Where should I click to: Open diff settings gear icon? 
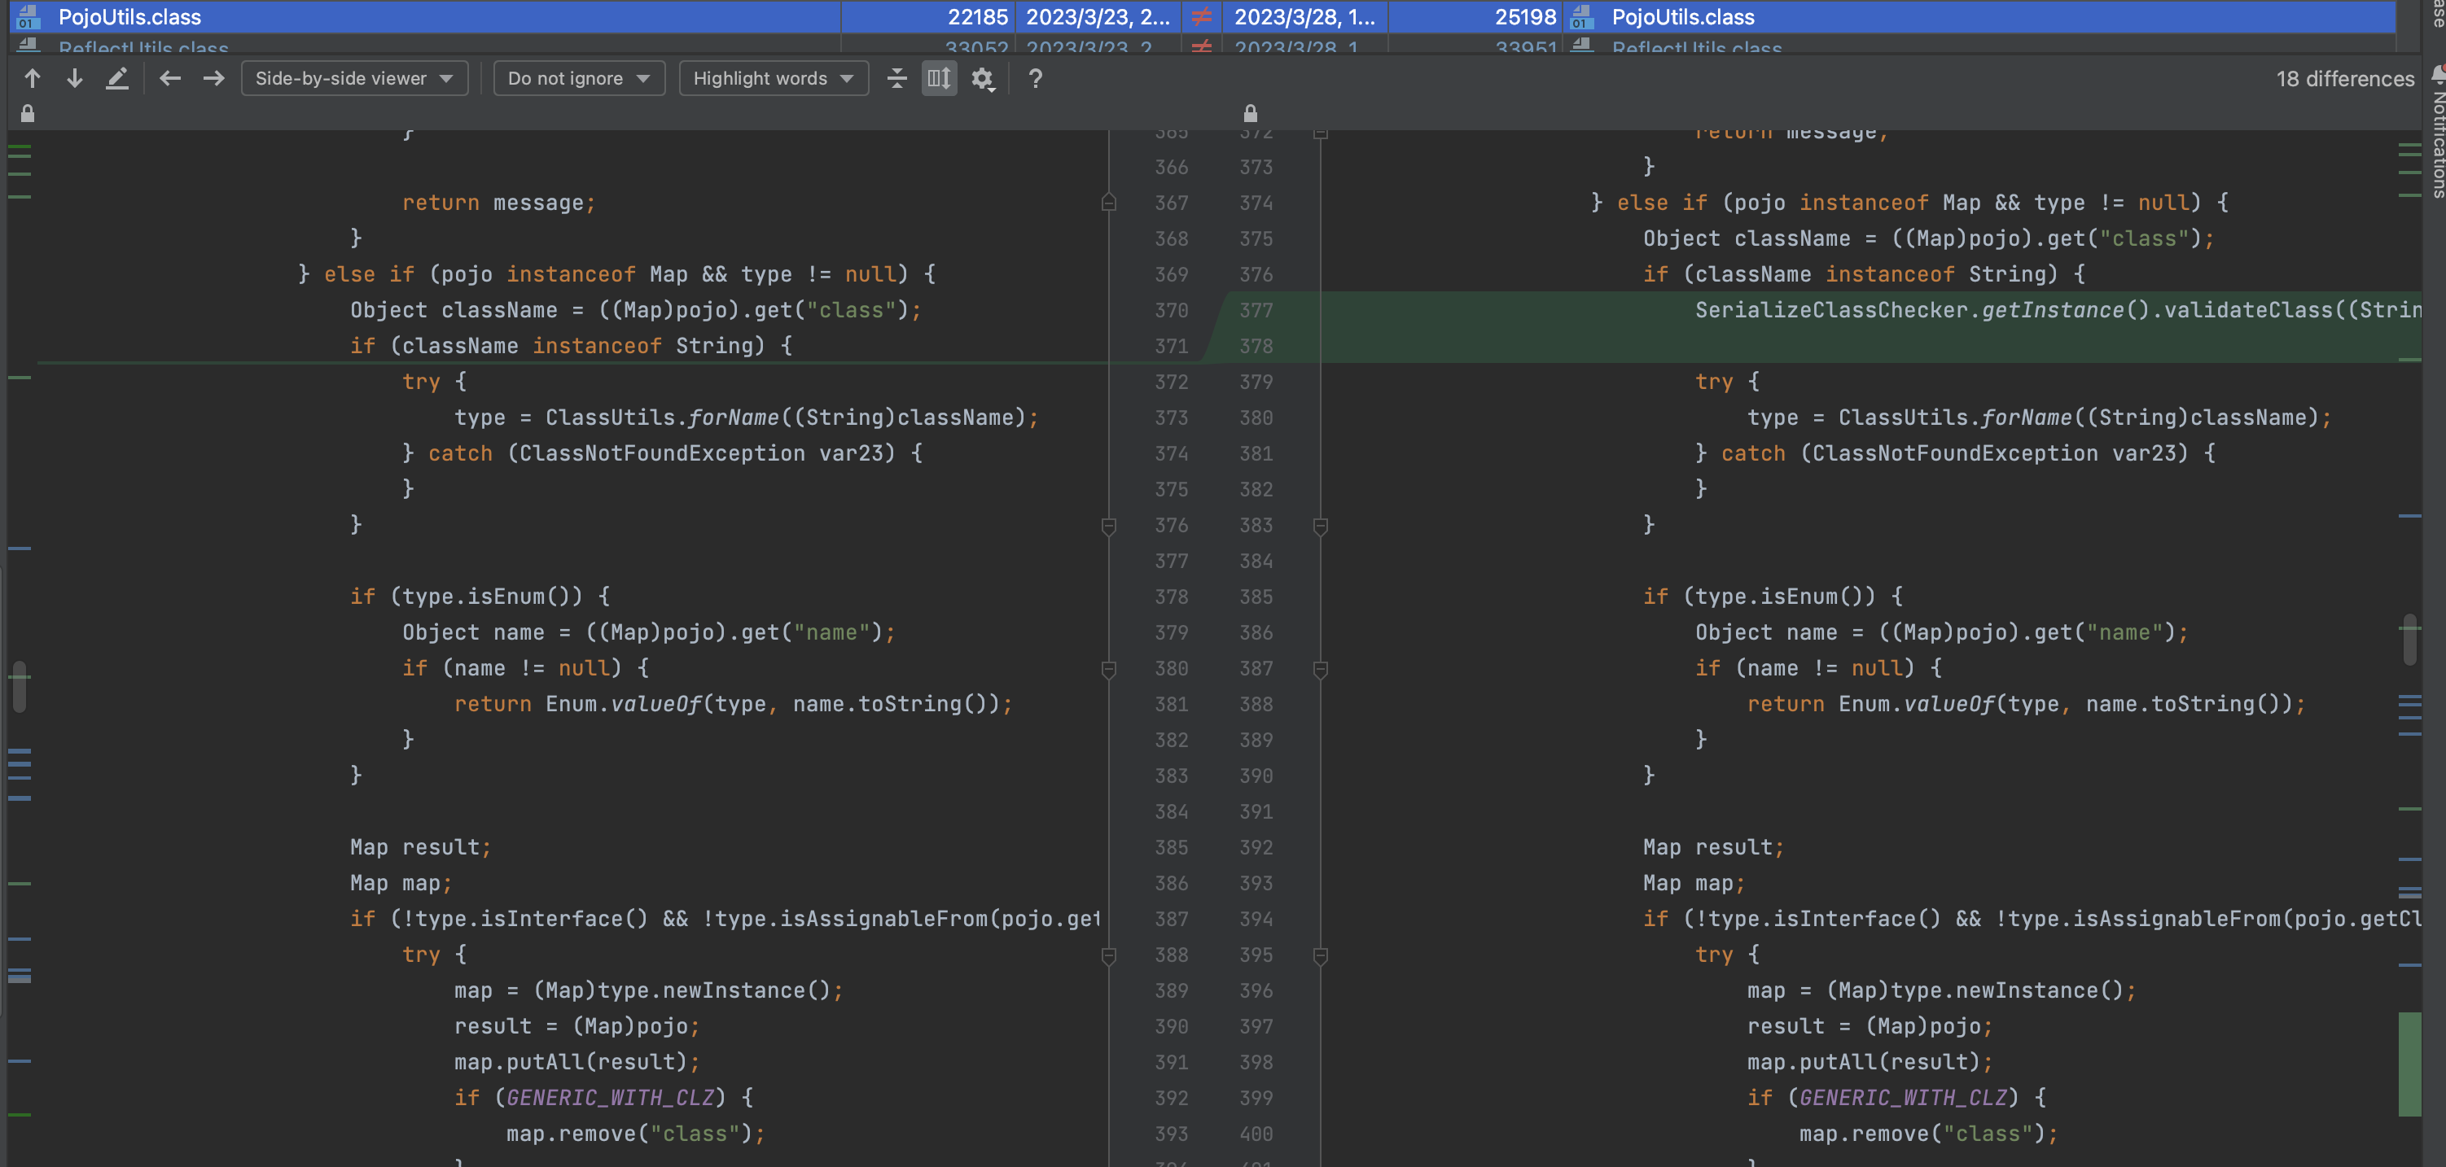(983, 79)
